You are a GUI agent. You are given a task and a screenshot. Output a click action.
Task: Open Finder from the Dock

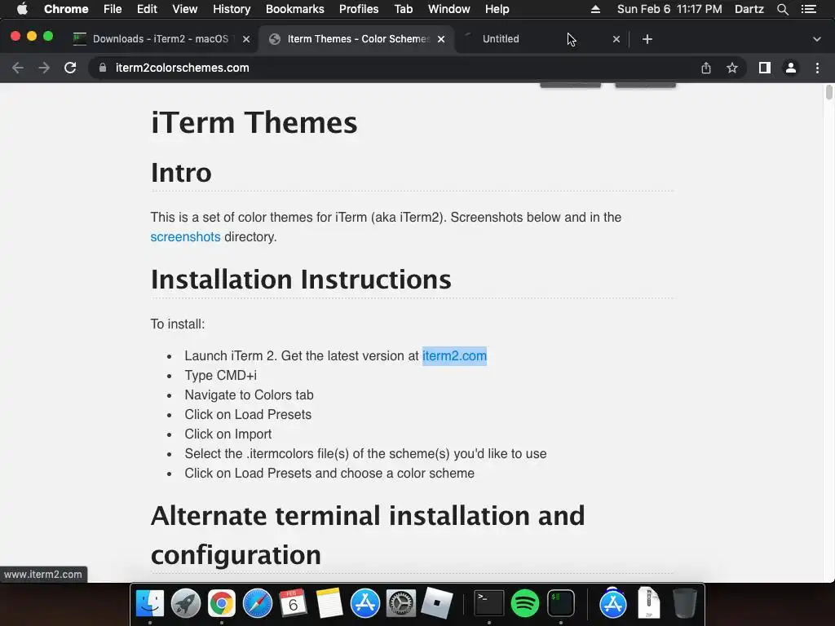pos(150,603)
